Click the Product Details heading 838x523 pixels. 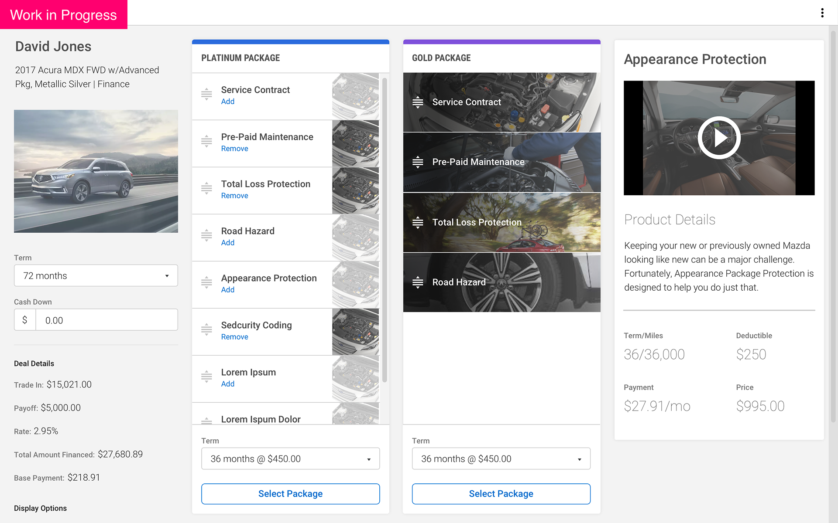click(670, 220)
